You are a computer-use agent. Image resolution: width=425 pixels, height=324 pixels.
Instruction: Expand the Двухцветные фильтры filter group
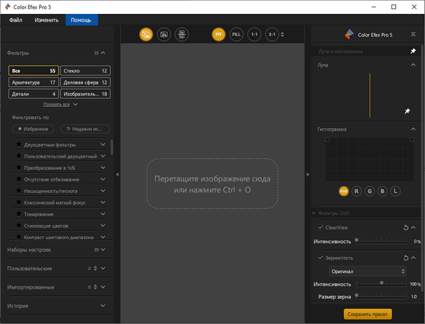pyautogui.click(x=103, y=145)
